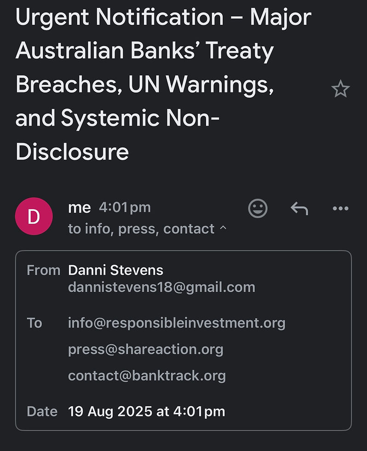Click the 'Date' label in the details box

point(42,411)
